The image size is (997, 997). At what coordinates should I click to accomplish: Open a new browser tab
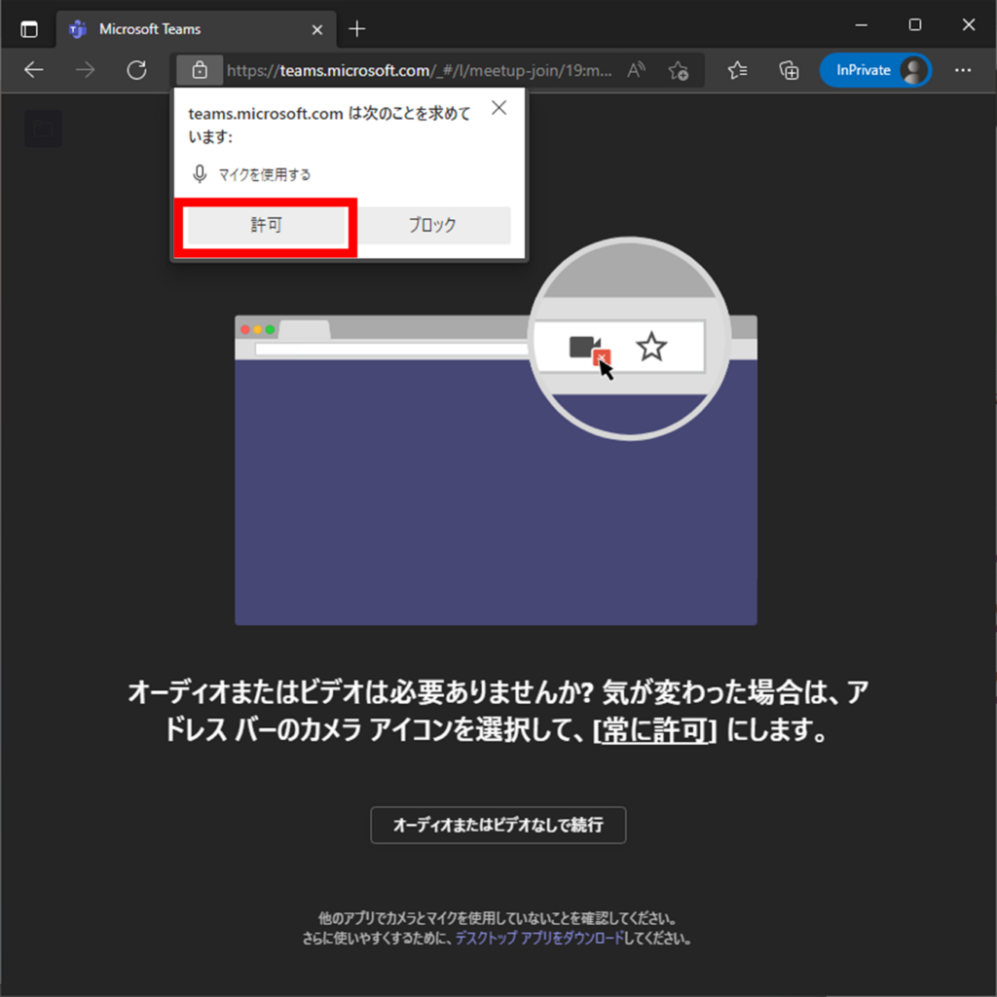[357, 29]
